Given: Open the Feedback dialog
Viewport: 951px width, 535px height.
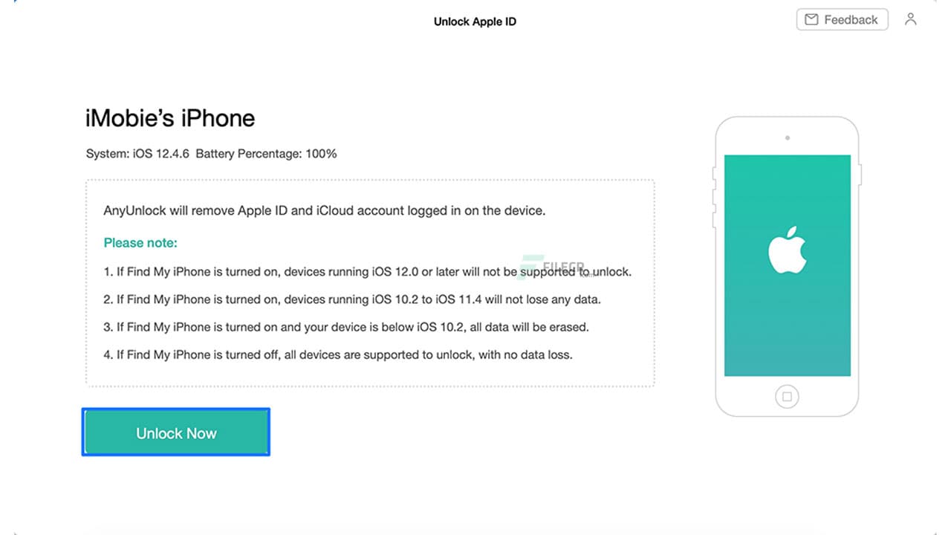Looking at the screenshot, I should 842,19.
